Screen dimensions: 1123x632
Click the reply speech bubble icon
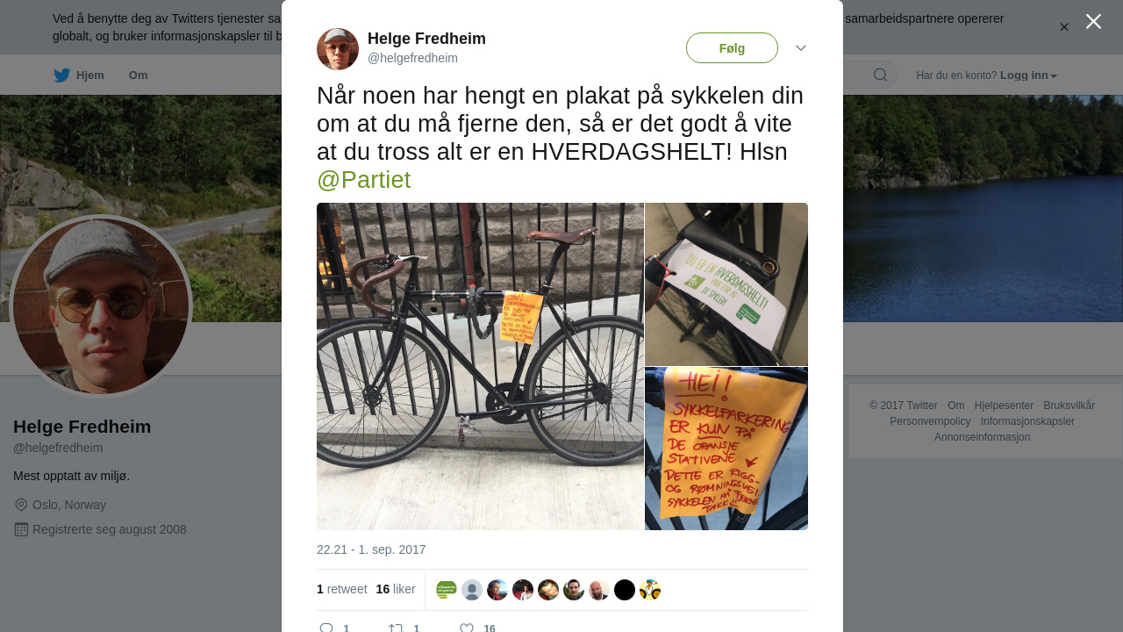click(x=326, y=628)
